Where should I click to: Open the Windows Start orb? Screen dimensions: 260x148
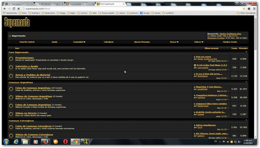click(x=6, y=142)
